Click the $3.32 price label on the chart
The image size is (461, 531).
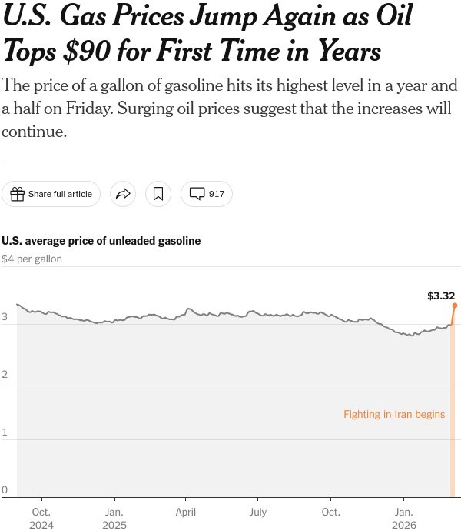[x=441, y=296]
